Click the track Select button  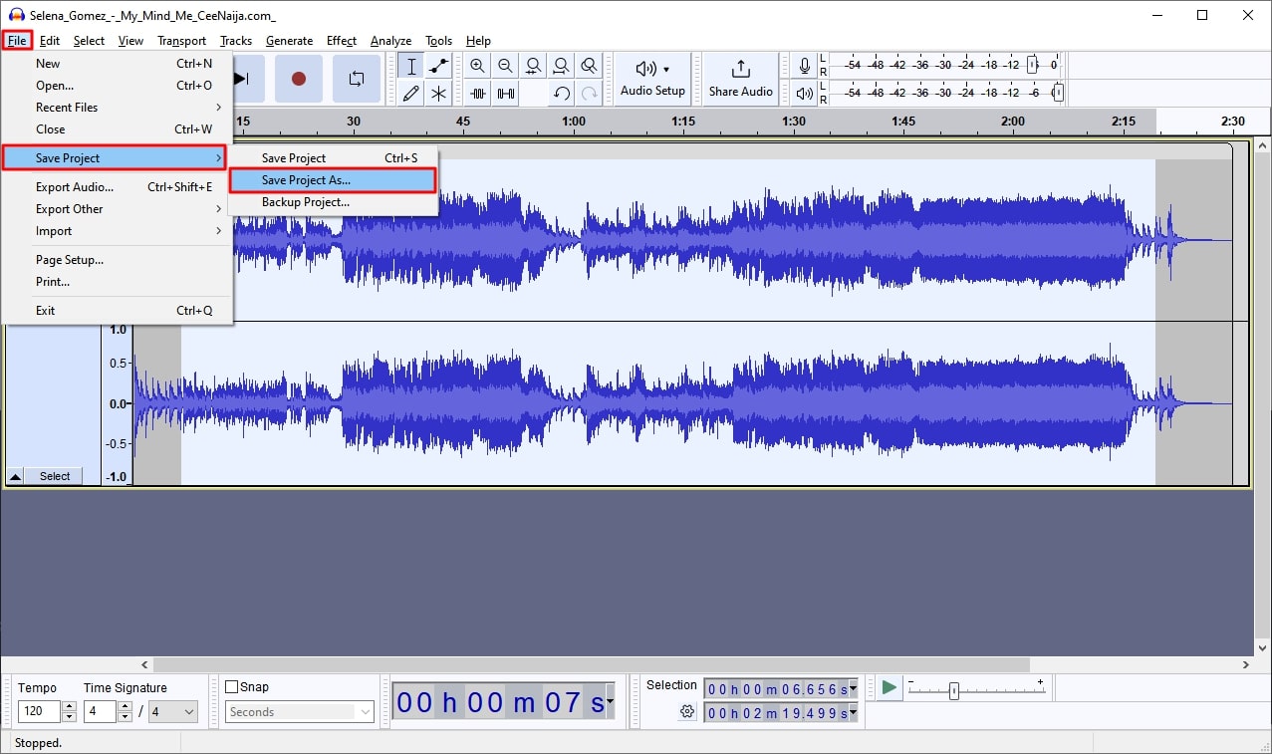tap(55, 476)
